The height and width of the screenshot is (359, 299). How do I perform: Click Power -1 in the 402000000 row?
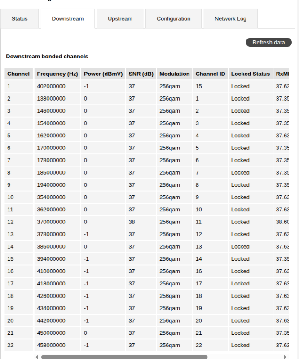click(103, 86)
